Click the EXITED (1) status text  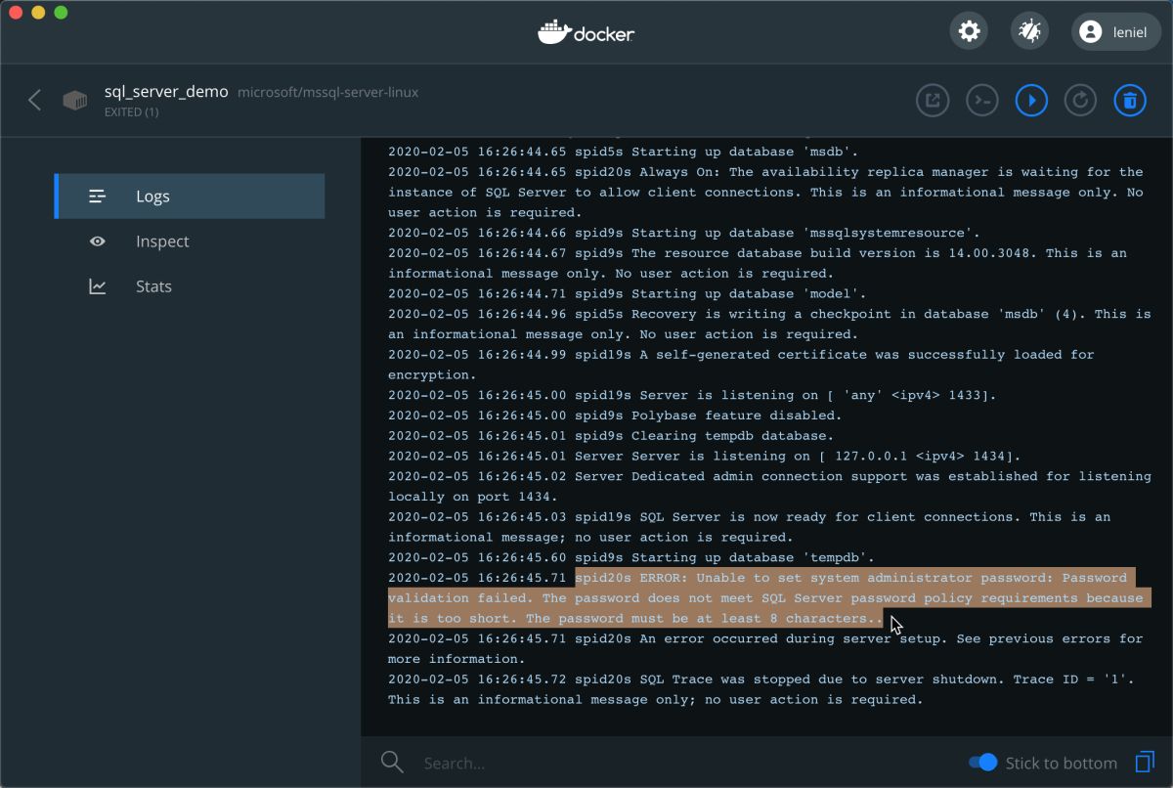click(x=131, y=112)
